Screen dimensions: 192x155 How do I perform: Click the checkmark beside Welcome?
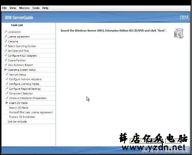click(x=6, y=41)
